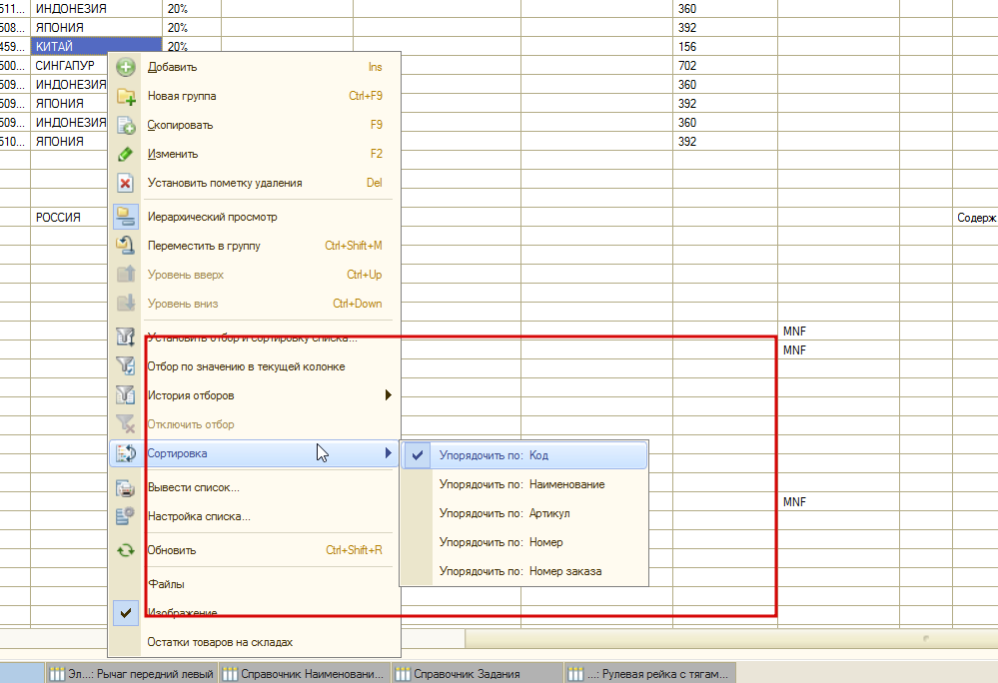998x683 pixels.
Task: Sort by Упорядочить по: Номер
Action: [x=523, y=542]
